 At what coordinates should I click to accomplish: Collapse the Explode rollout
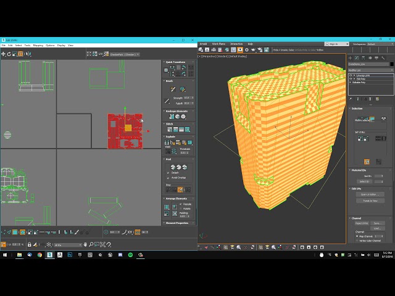(170, 136)
